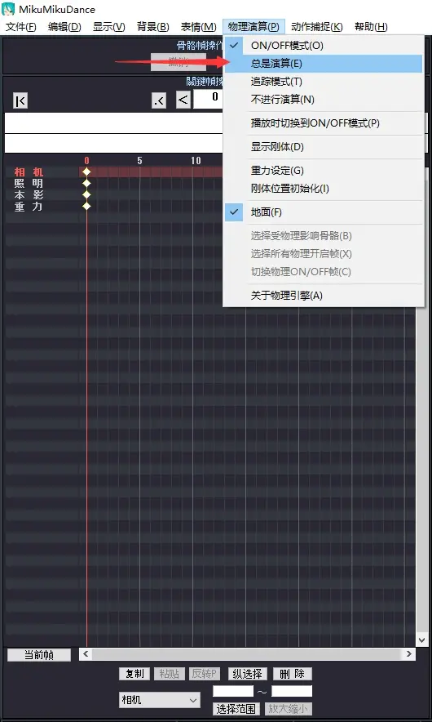Viewport: 432px width, 722px height.
Task: Open 关于物理引擎(A) menu entry
Action: (324, 295)
